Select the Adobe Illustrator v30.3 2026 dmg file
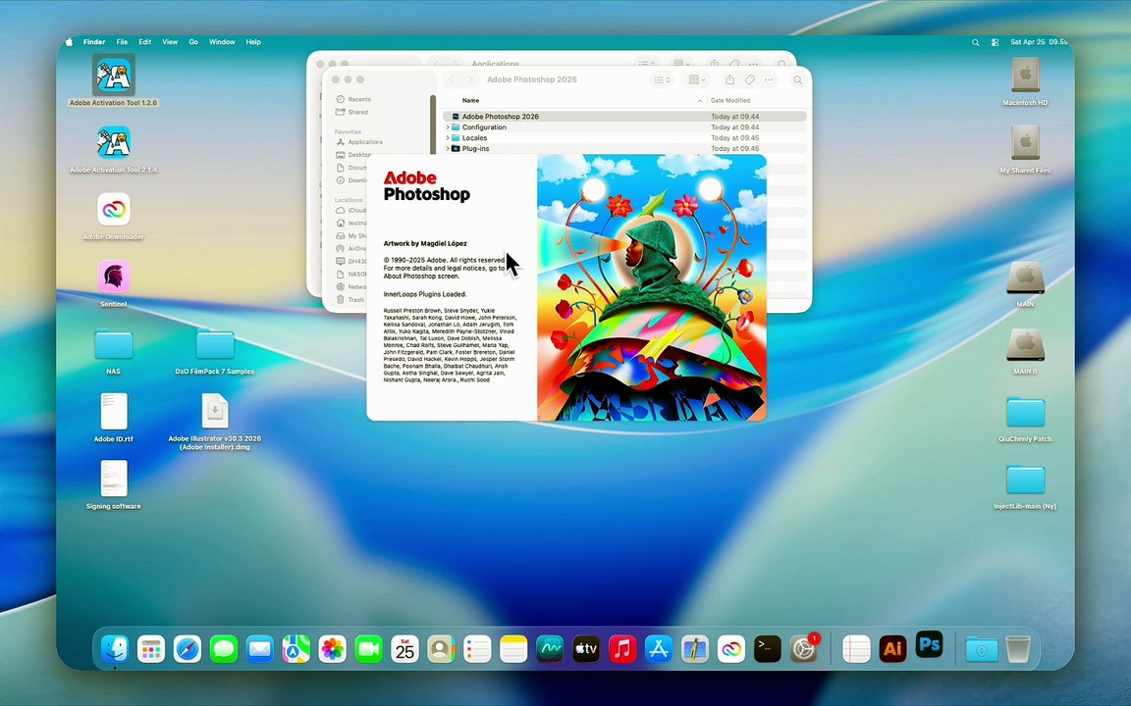The width and height of the screenshot is (1131, 706). (214, 412)
